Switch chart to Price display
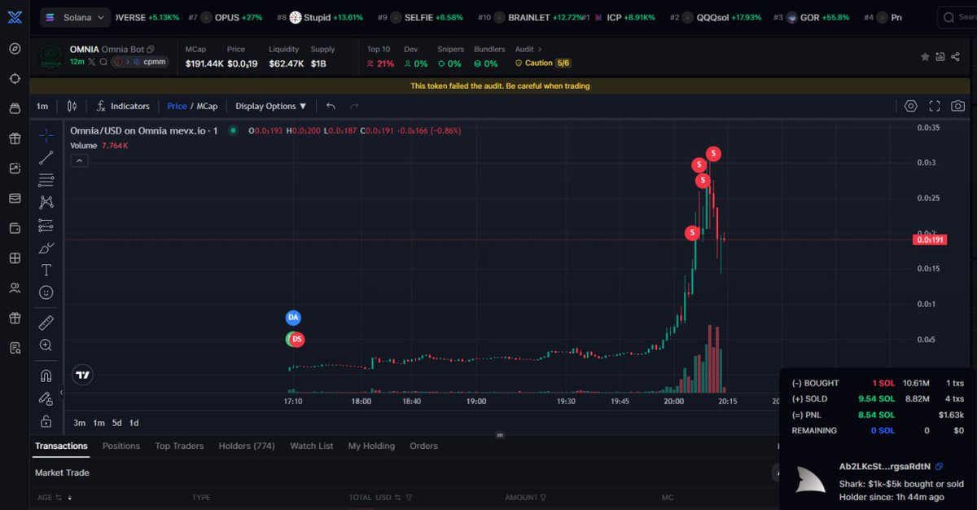Screen dimensions: 977x510 tap(177, 106)
